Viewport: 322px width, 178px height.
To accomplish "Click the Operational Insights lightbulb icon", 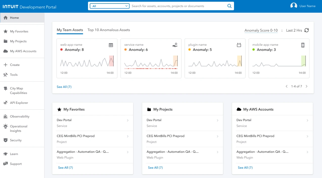I will (x=6, y=126).
